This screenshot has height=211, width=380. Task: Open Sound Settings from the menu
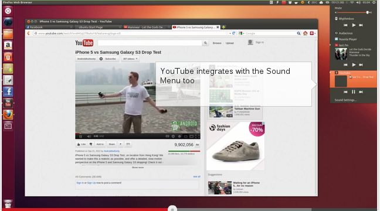pyautogui.click(x=345, y=100)
